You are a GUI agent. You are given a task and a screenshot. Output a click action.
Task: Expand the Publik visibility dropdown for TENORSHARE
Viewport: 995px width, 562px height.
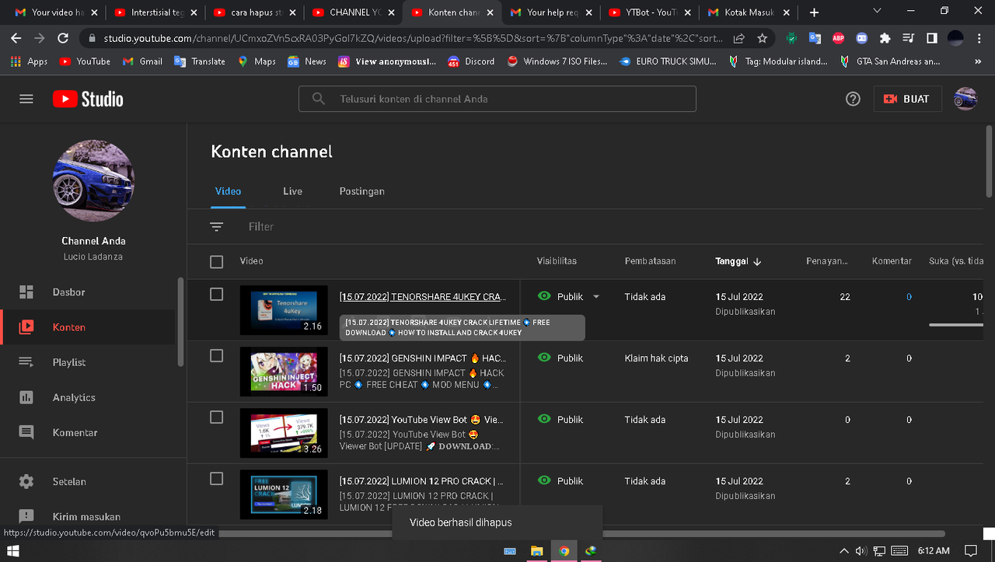click(x=596, y=296)
